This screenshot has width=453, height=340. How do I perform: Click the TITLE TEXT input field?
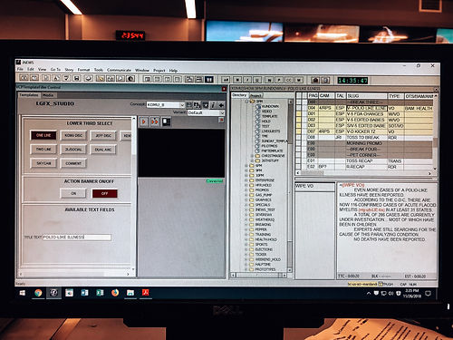coord(77,238)
